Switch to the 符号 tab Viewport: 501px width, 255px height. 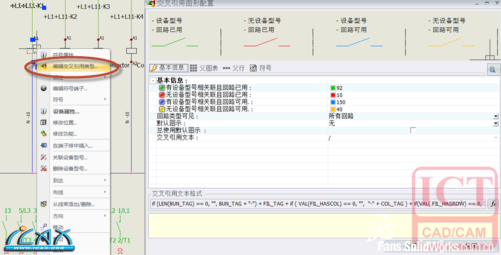(x=261, y=68)
